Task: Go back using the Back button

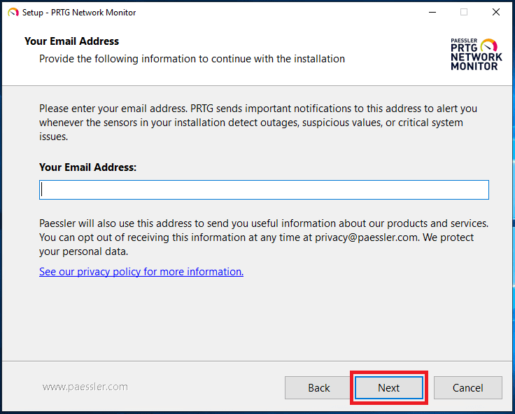Action: click(318, 387)
